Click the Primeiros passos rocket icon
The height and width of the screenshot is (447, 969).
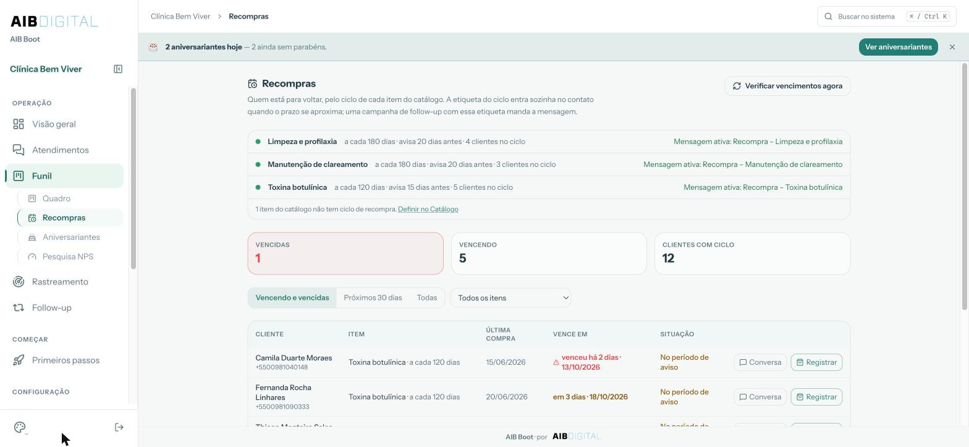click(19, 360)
